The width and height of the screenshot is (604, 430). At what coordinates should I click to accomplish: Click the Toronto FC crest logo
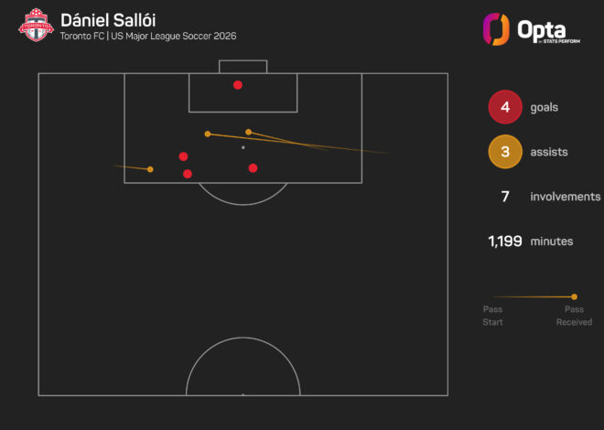click(36, 25)
